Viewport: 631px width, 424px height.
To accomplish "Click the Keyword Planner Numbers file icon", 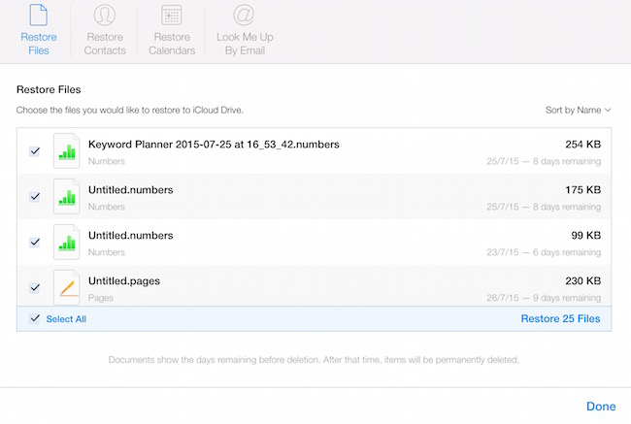I will (66, 151).
